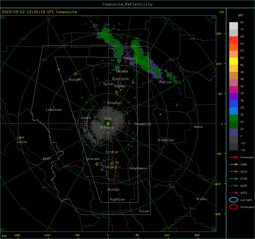Select the yellow diamond marker near Cochrane

(x=97, y=164)
